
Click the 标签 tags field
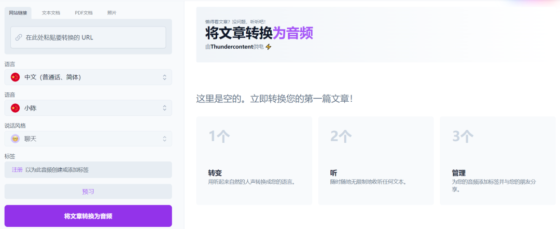[88, 170]
